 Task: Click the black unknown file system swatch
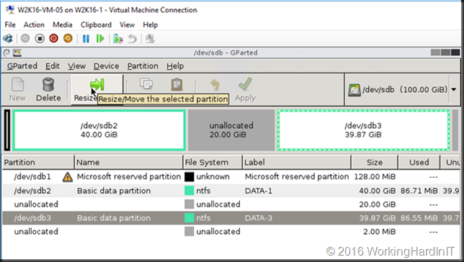(189, 177)
